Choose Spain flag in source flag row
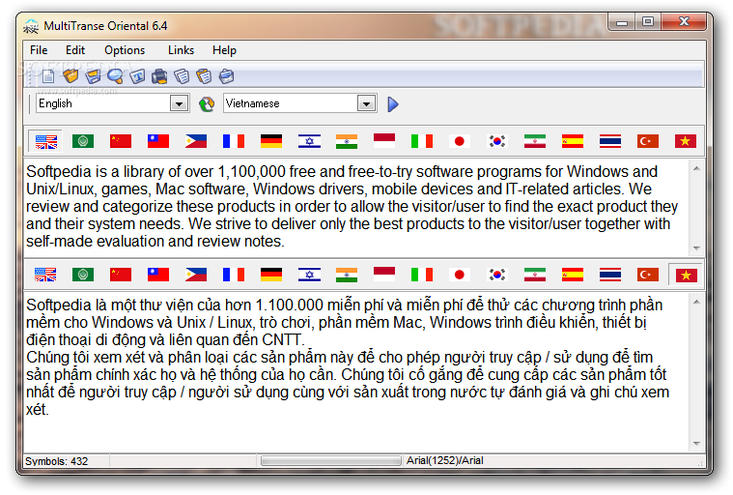Image resolution: width=733 pixels, height=495 pixels. [x=573, y=141]
